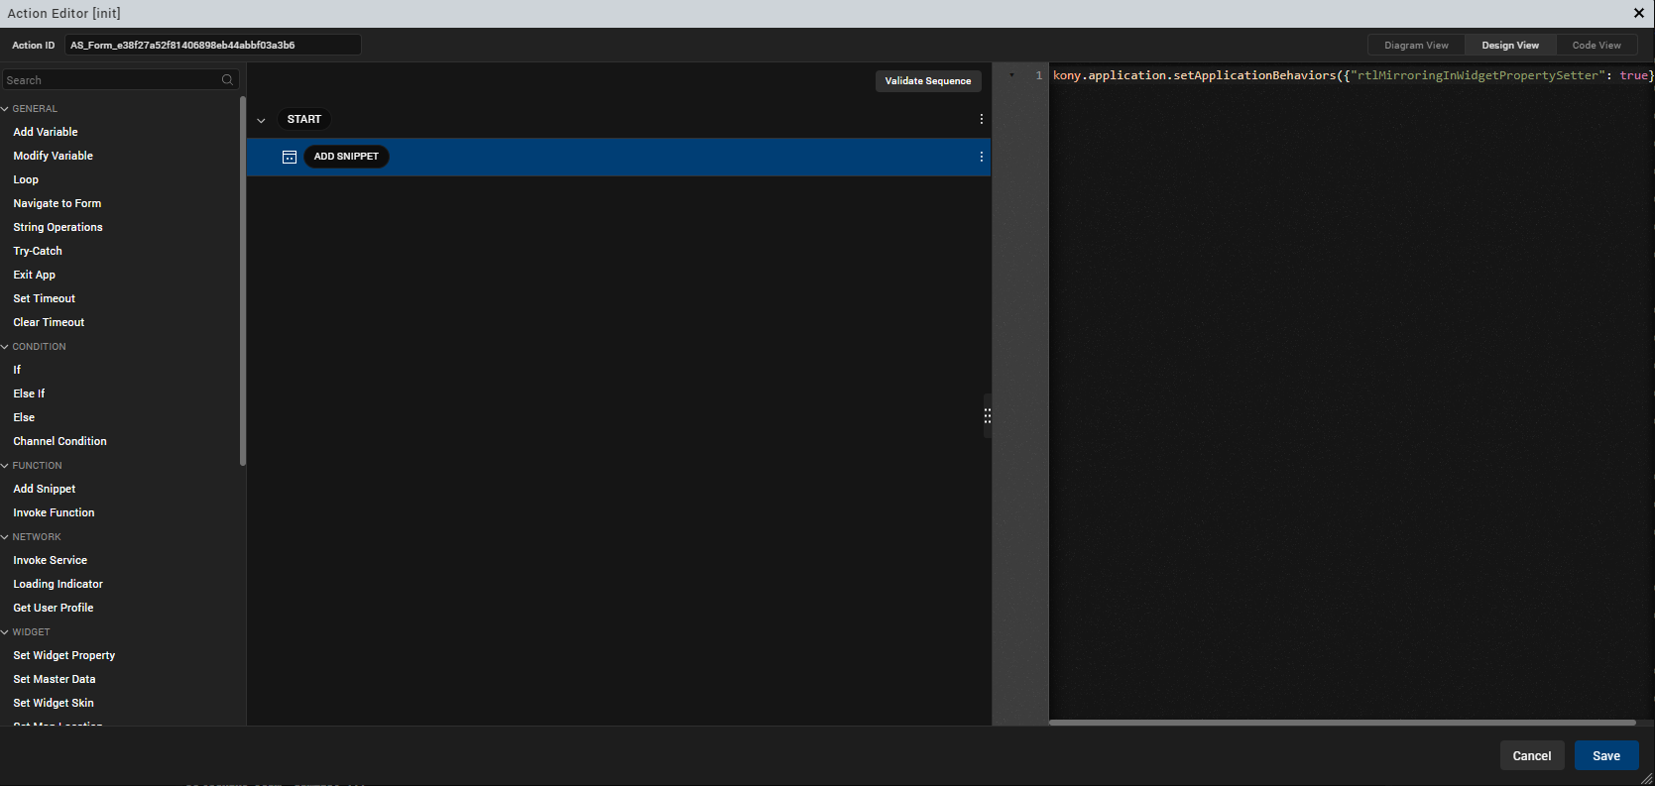Click the code line starting kony.application

pyautogui.click(x=1352, y=75)
